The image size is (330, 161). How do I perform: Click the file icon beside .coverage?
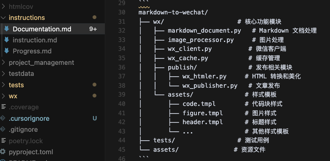3,107
